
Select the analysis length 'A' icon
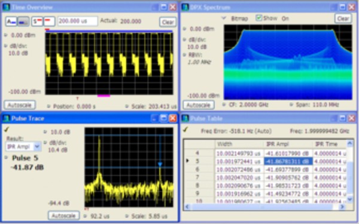(x=11, y=22)
